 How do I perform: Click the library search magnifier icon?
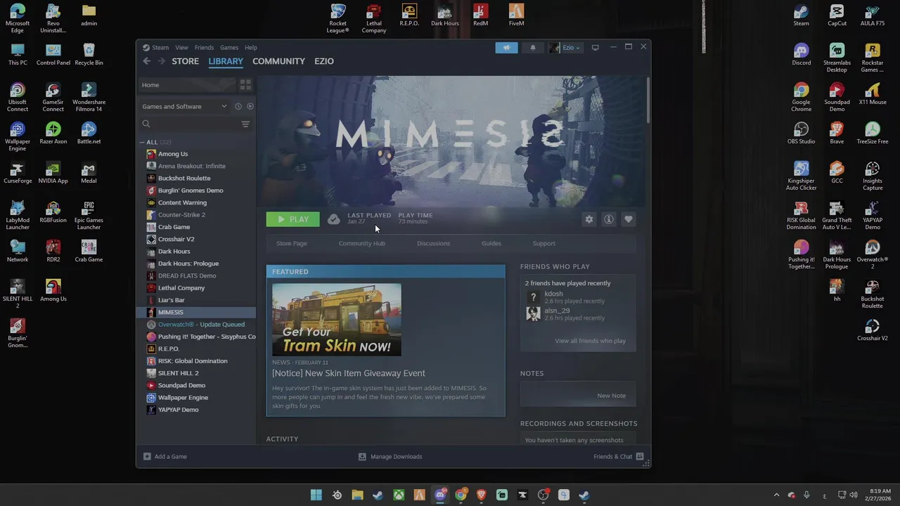coord(146,124)
